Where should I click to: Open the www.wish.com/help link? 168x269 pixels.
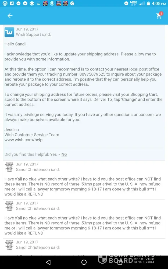pyautogui.click(x=23, y=140)
